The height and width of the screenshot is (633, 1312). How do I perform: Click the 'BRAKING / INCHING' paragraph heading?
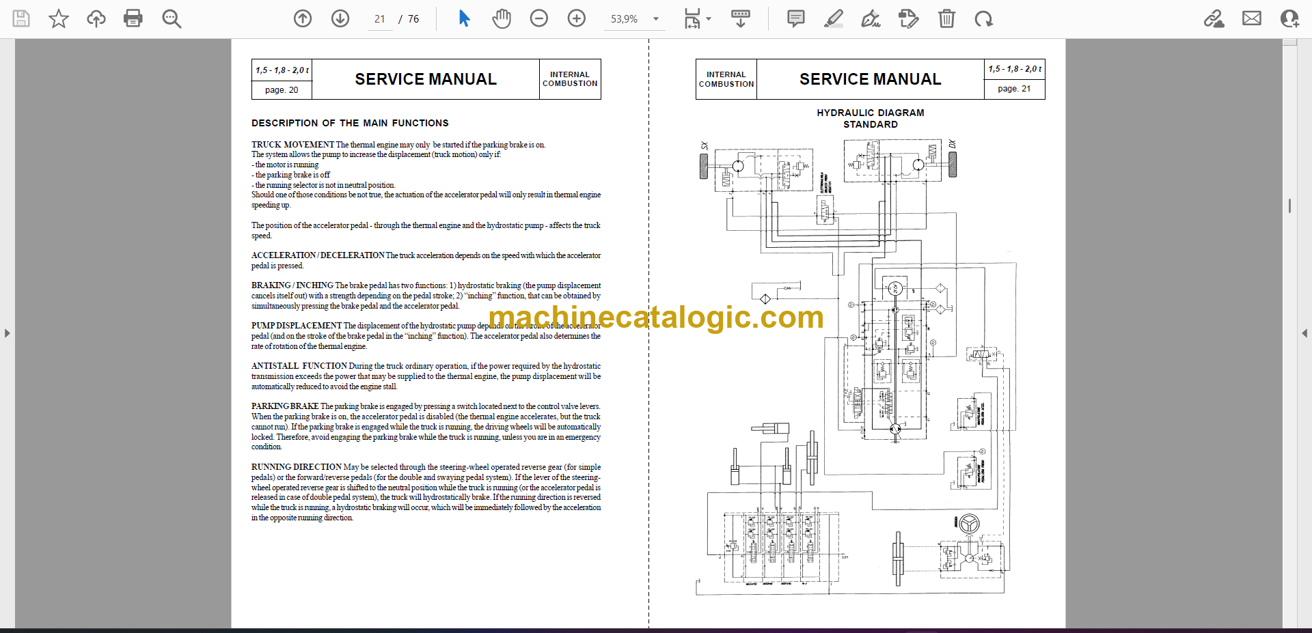292,285
